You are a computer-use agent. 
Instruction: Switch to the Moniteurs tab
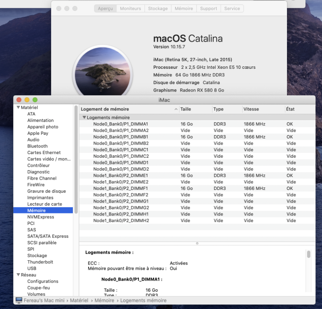(x=131, y=9)
